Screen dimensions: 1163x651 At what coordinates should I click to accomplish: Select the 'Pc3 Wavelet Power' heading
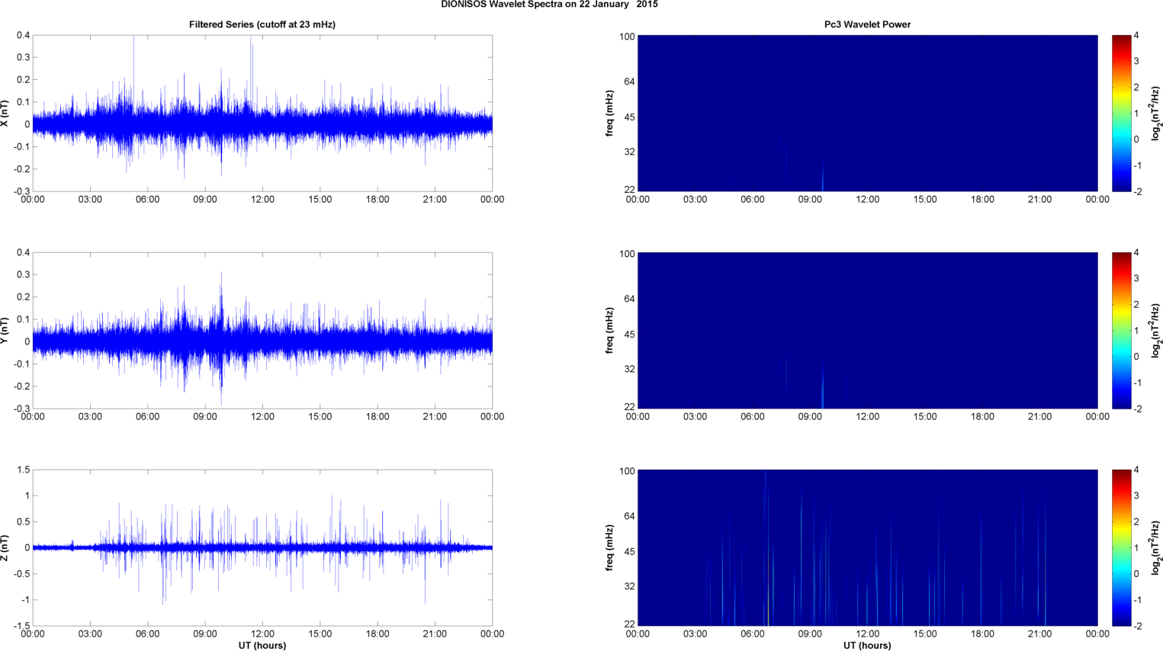(x=867, y=24)
